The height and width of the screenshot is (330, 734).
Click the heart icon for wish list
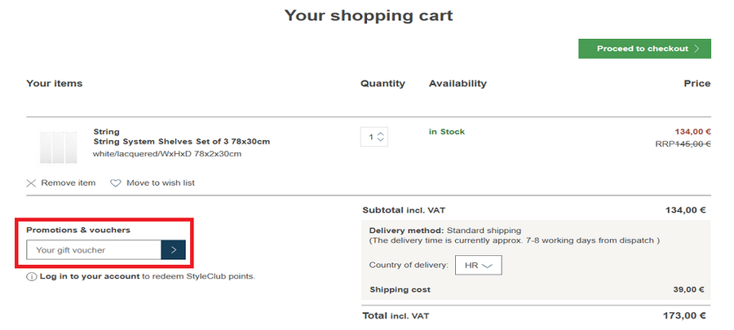tap(116, 183)
